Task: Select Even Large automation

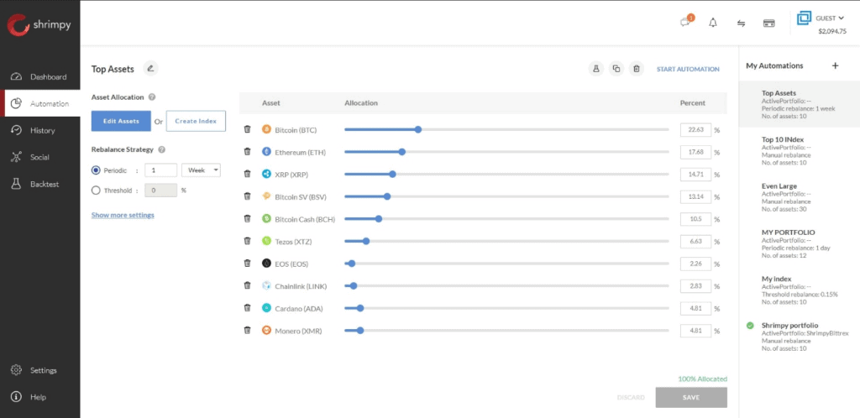Action: (x=800, y=197)
